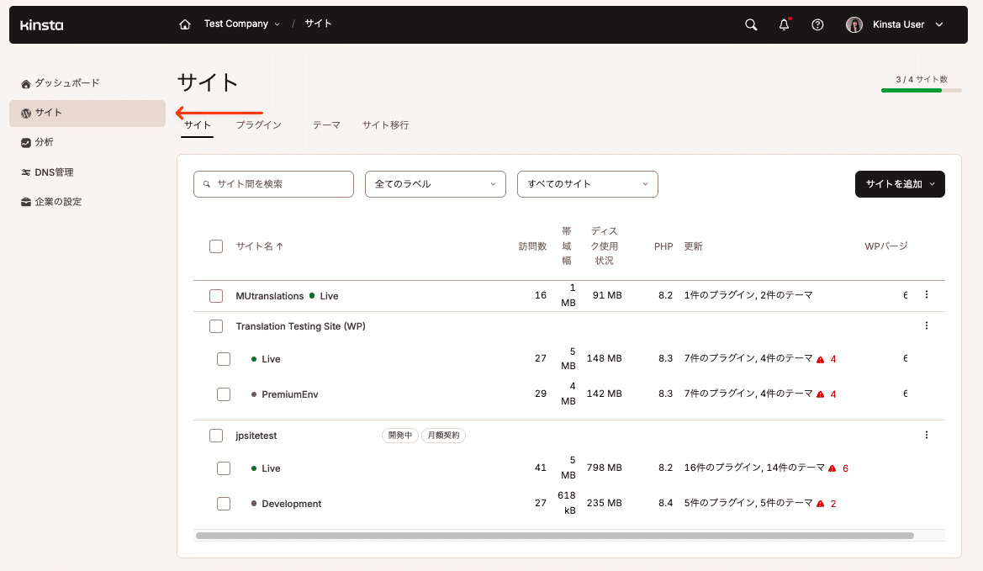The image size is (983, 571).
Task: Check the checkbox for jpsitetest
Action: click(215, 435)
